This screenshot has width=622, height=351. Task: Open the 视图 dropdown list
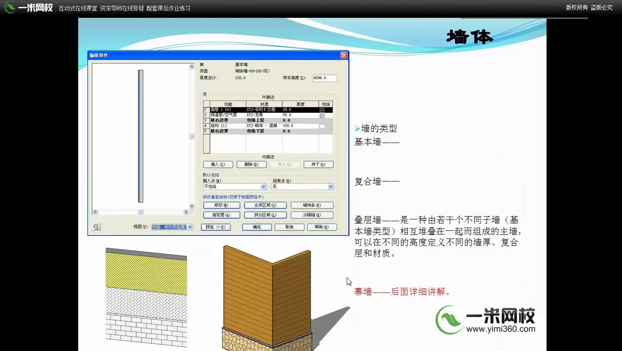coord(172,227)
